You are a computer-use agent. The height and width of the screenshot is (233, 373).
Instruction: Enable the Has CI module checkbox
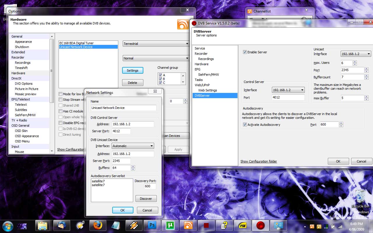point(61,111)
